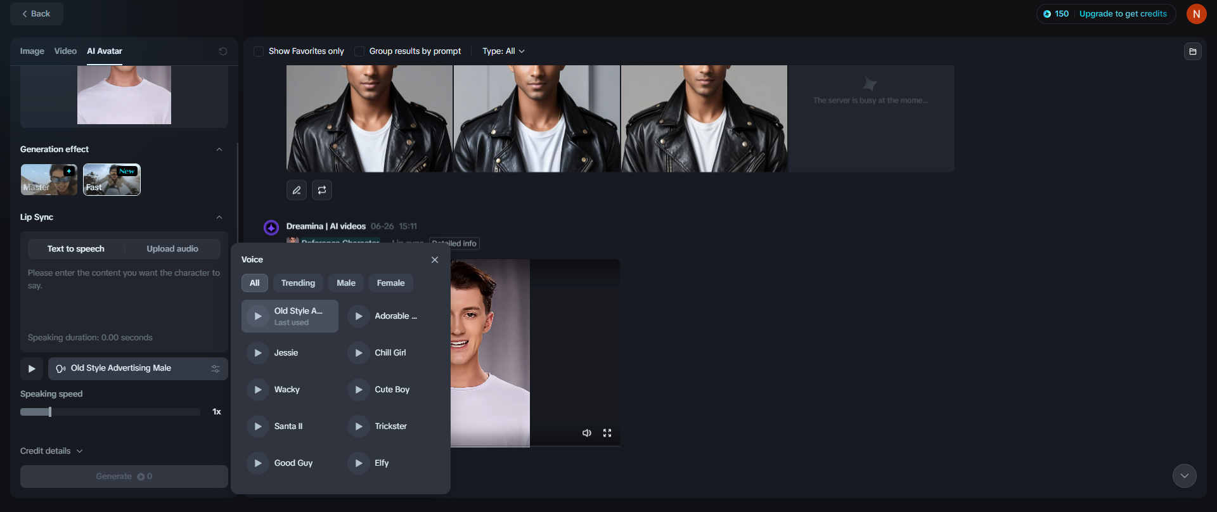Open the third leather jacket image
The image size is (1217, 512).
[x=704, y=118]
